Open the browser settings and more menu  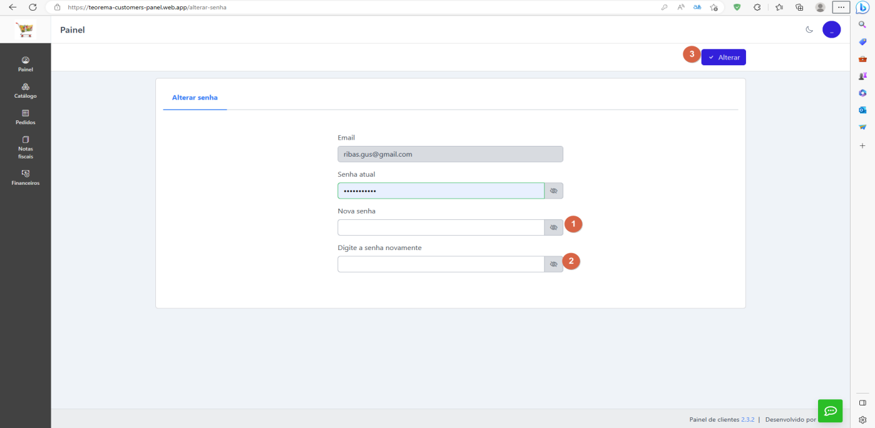click(841, 7)
